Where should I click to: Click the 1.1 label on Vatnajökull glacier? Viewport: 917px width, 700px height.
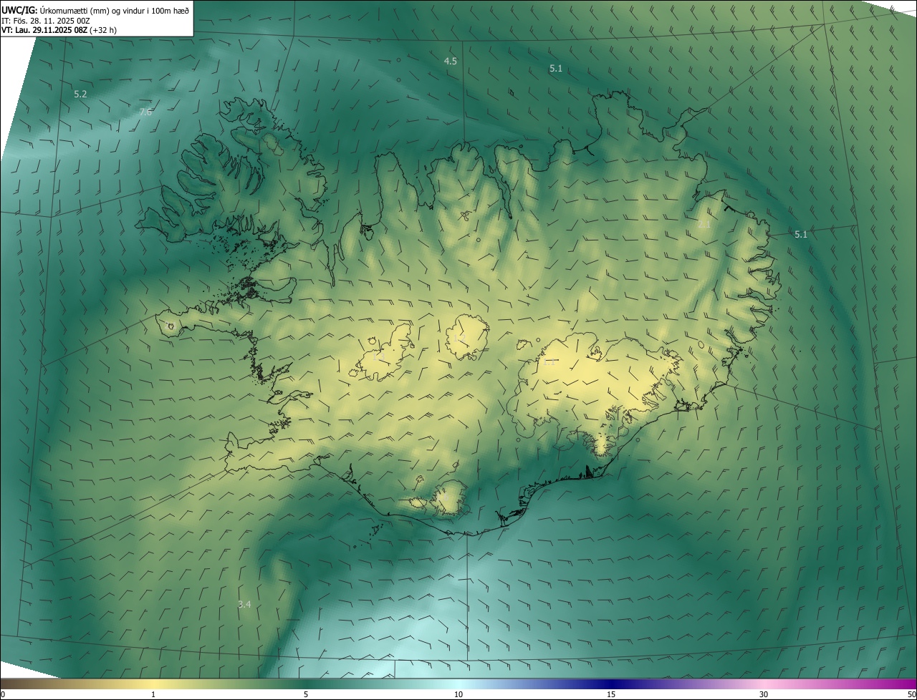click(x=549, y=362)
